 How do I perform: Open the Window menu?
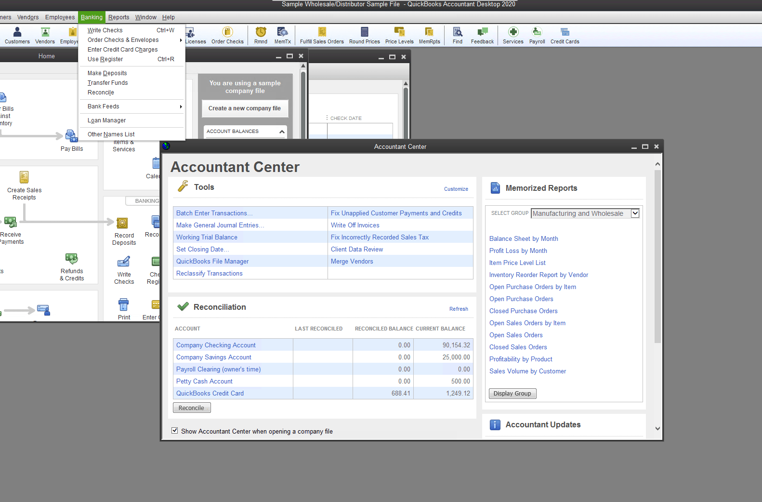point(145,17)
